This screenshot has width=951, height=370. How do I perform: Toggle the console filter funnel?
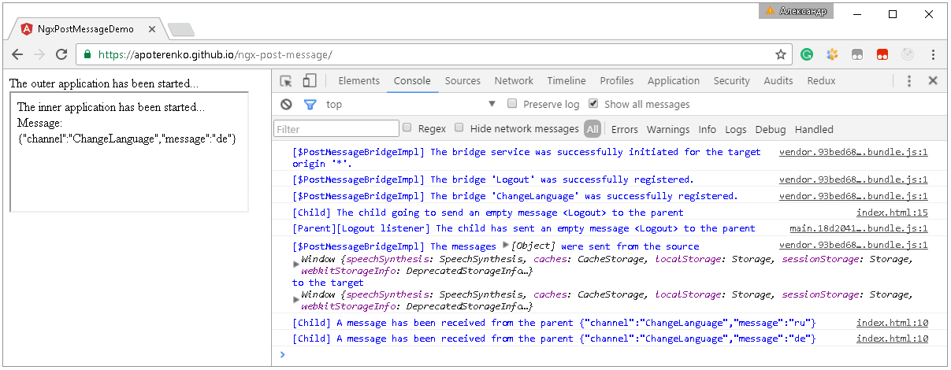coord(310,104)
